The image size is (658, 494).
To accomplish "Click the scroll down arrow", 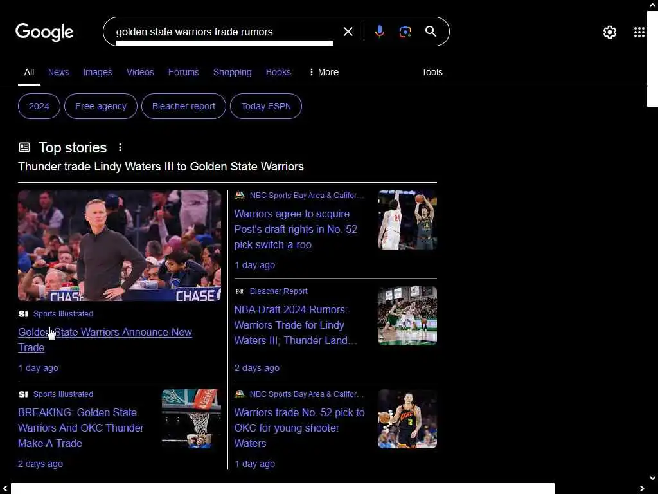I will (653, 478).
